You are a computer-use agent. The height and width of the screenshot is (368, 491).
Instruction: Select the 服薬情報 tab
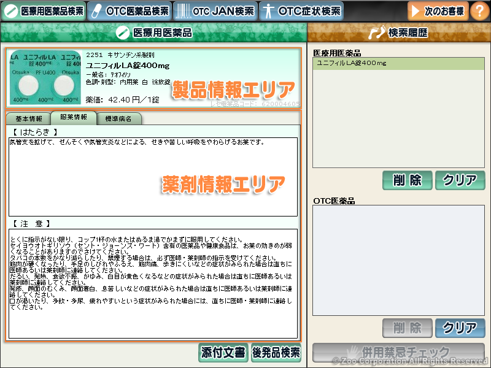tap(74, 117)
